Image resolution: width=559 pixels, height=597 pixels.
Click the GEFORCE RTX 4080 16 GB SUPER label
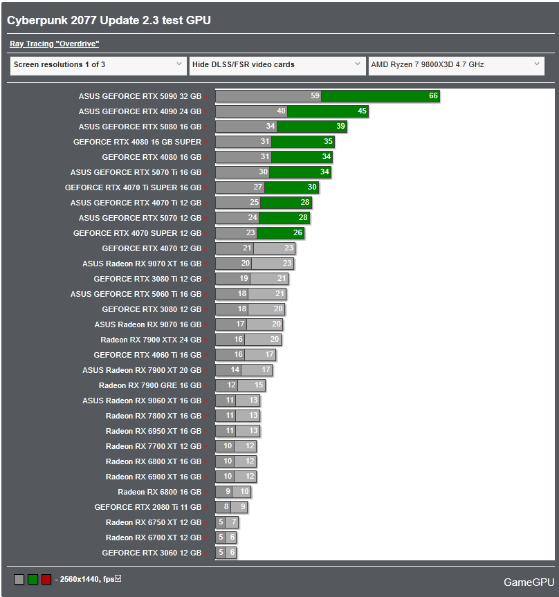tap(137, 142)
